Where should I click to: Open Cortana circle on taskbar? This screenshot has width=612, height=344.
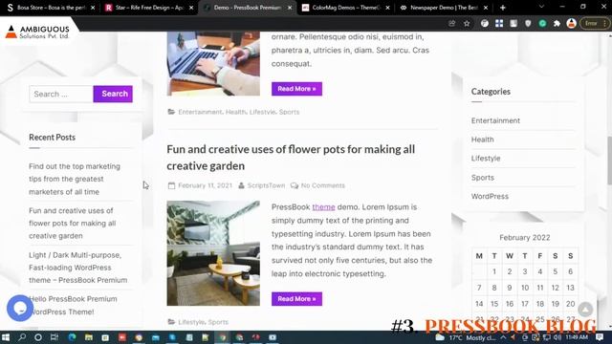(38, 337)
